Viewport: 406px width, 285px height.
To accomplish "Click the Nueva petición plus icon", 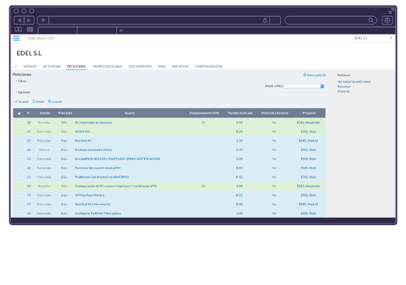I will click(x=305, y=75).
